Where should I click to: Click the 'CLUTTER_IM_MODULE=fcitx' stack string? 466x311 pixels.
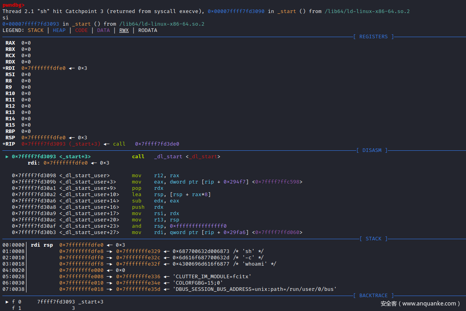pyautogui.click(x=212, y=277)
